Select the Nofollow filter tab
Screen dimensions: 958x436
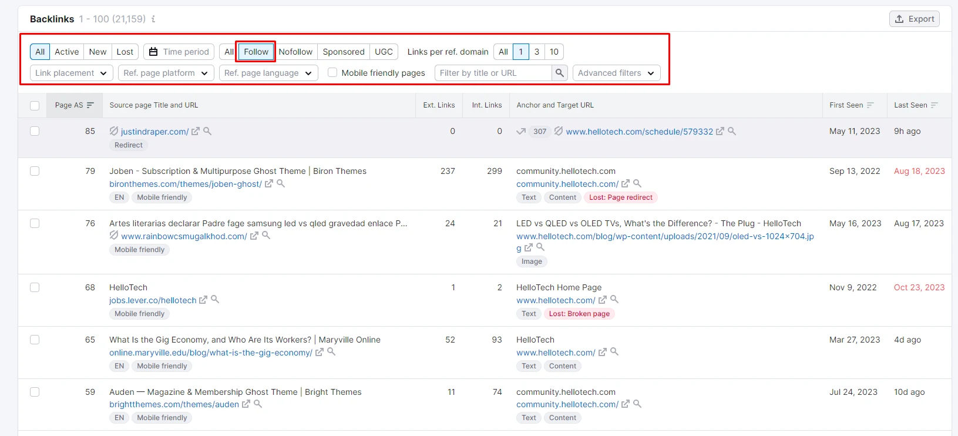[x=295, y=52]
